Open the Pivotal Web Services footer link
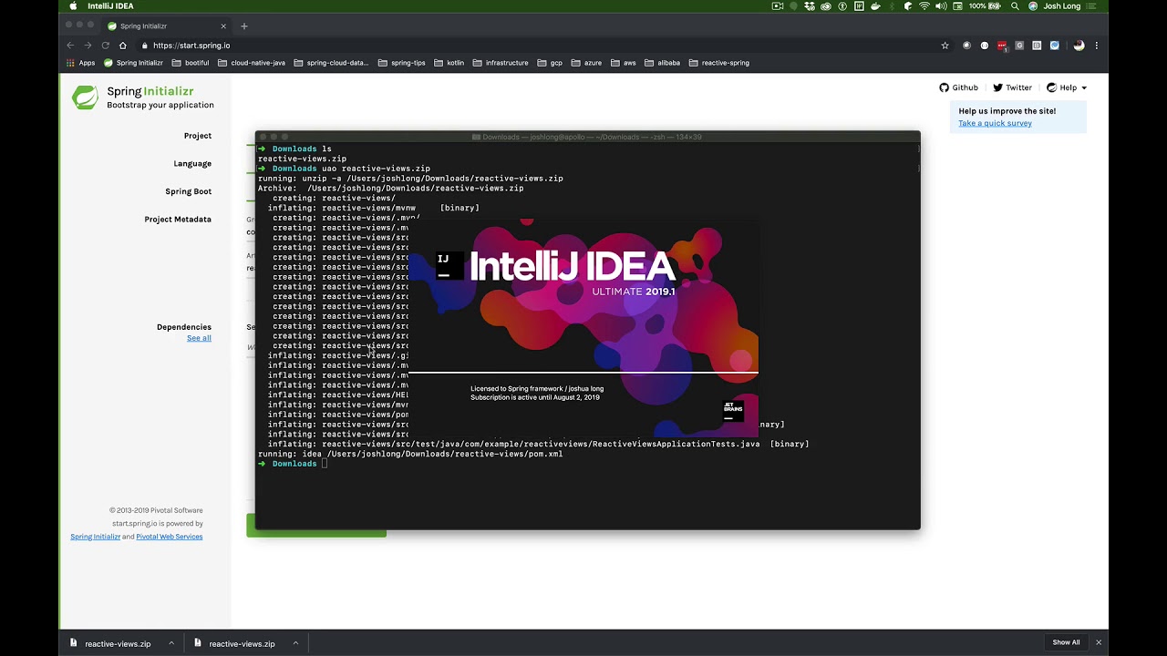This screenshot has height=656, width=1167. (x=170, y=537)
